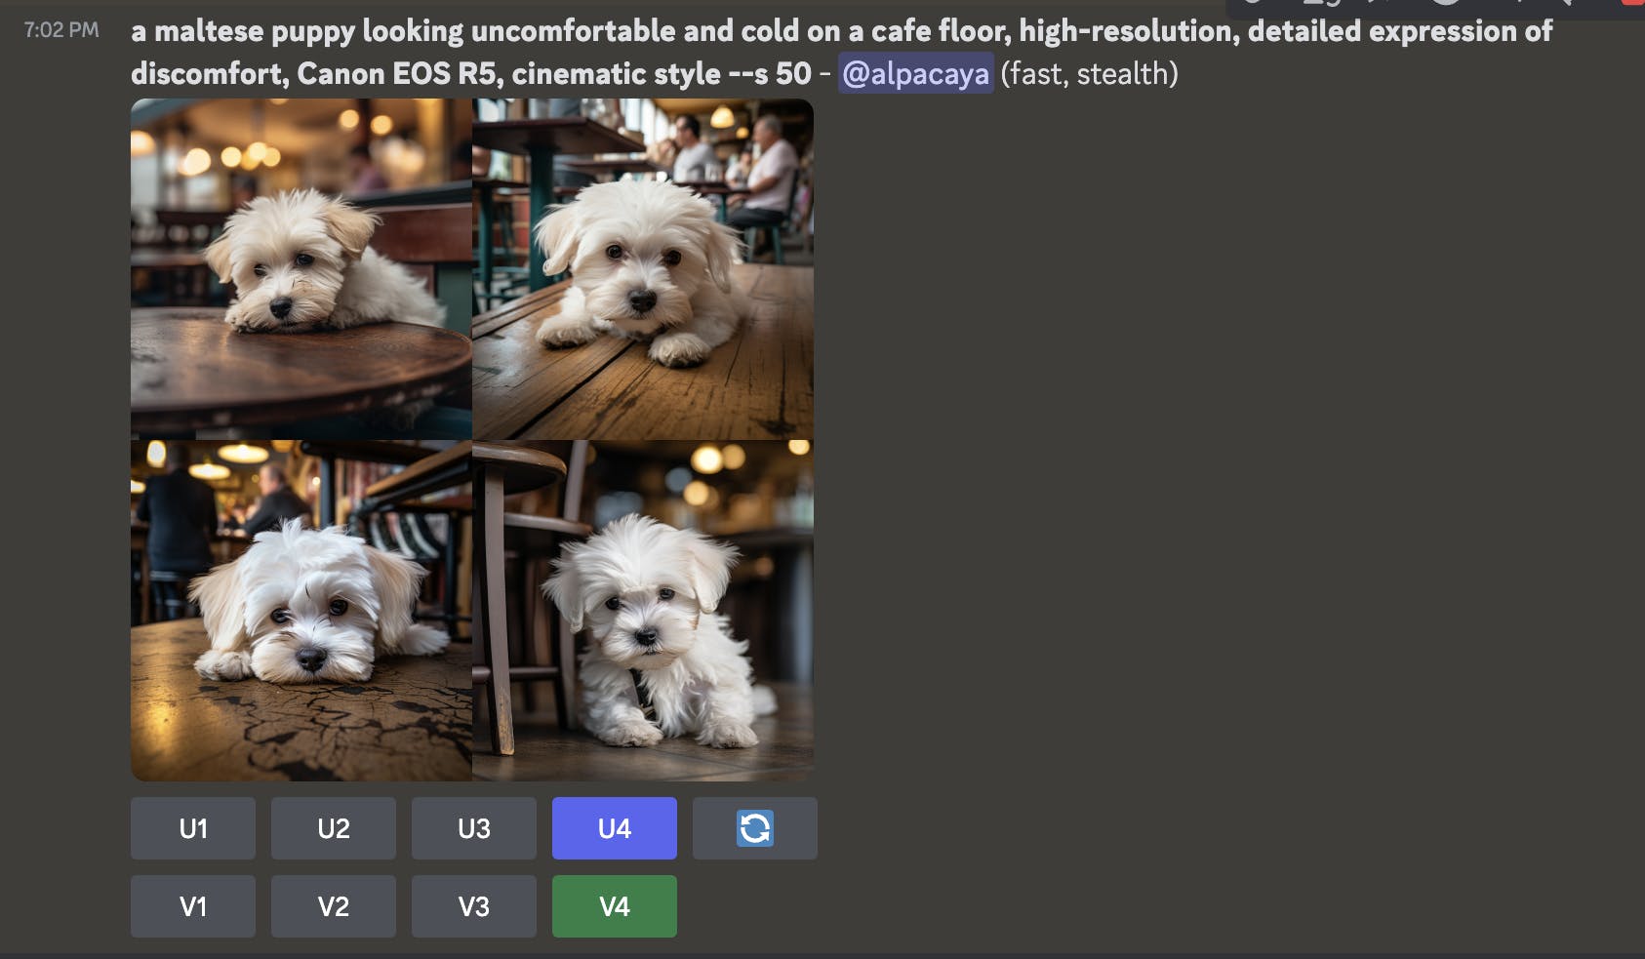Screen dimensions: 1645x959
Task: Click the green V4 variation button
Action: (x=615, y=906)
